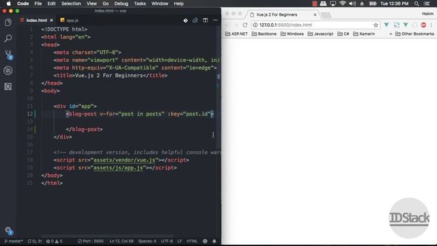437x246 pixels.
Task: Click the Chrome address bar URL
Action: tap(285, 25)
